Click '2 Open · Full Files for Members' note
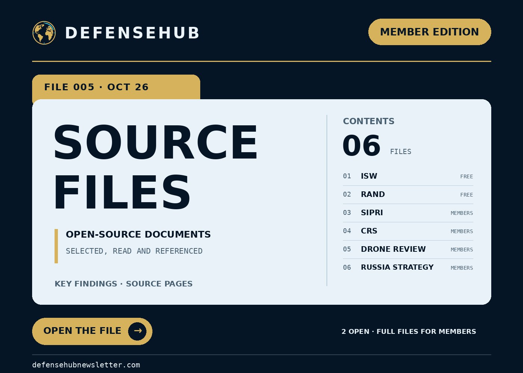The height and width of the screenshot is (373, 523). 409,332
